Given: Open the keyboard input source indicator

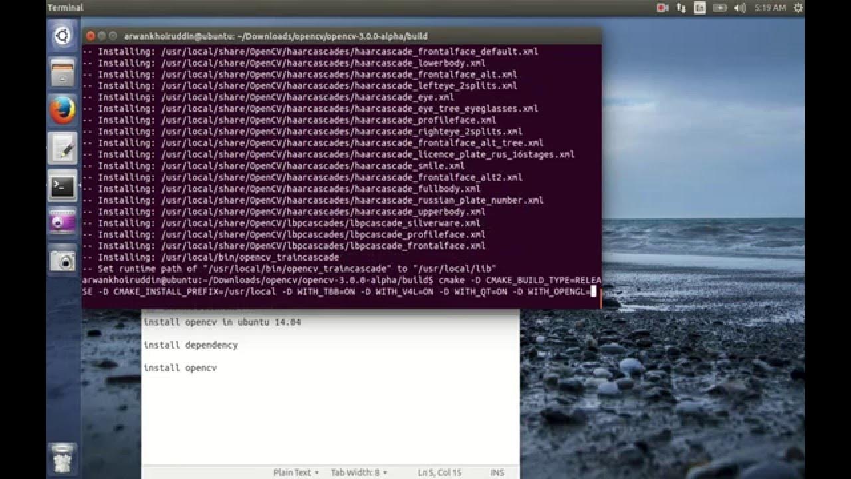Looking at the screenshot, I should [x=699, y=7].
